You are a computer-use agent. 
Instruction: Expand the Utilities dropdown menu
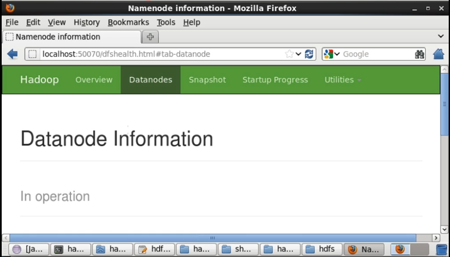click(x=343, y=80)
